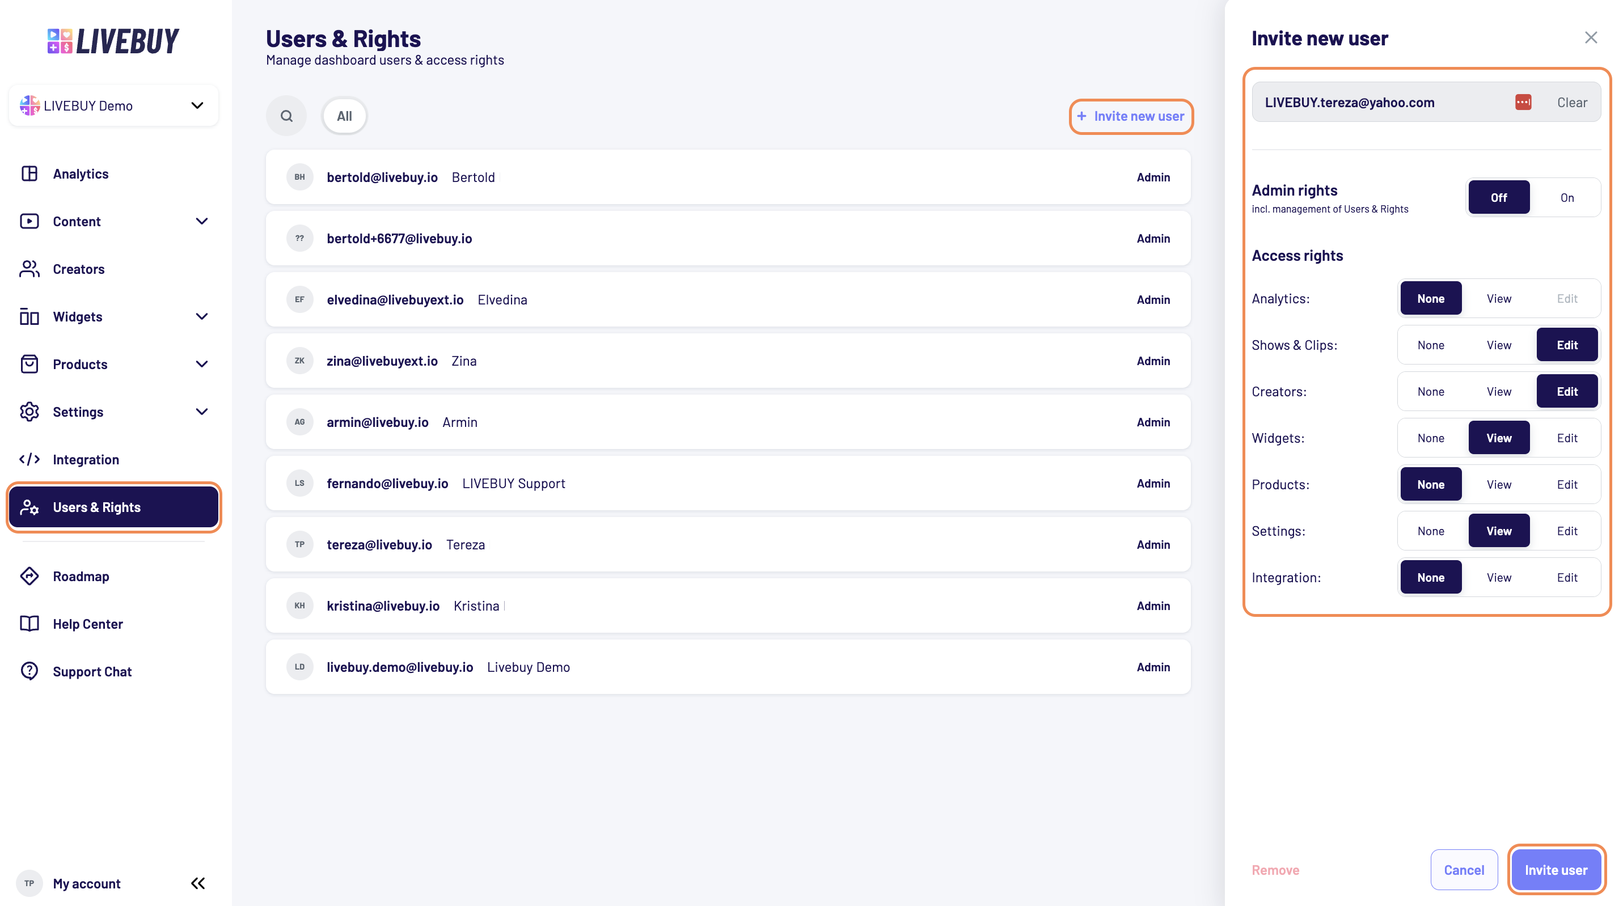This screenshot has width=1623, height=906.
Task: Click the Products shopping bag icon
Action: [29, 364]
